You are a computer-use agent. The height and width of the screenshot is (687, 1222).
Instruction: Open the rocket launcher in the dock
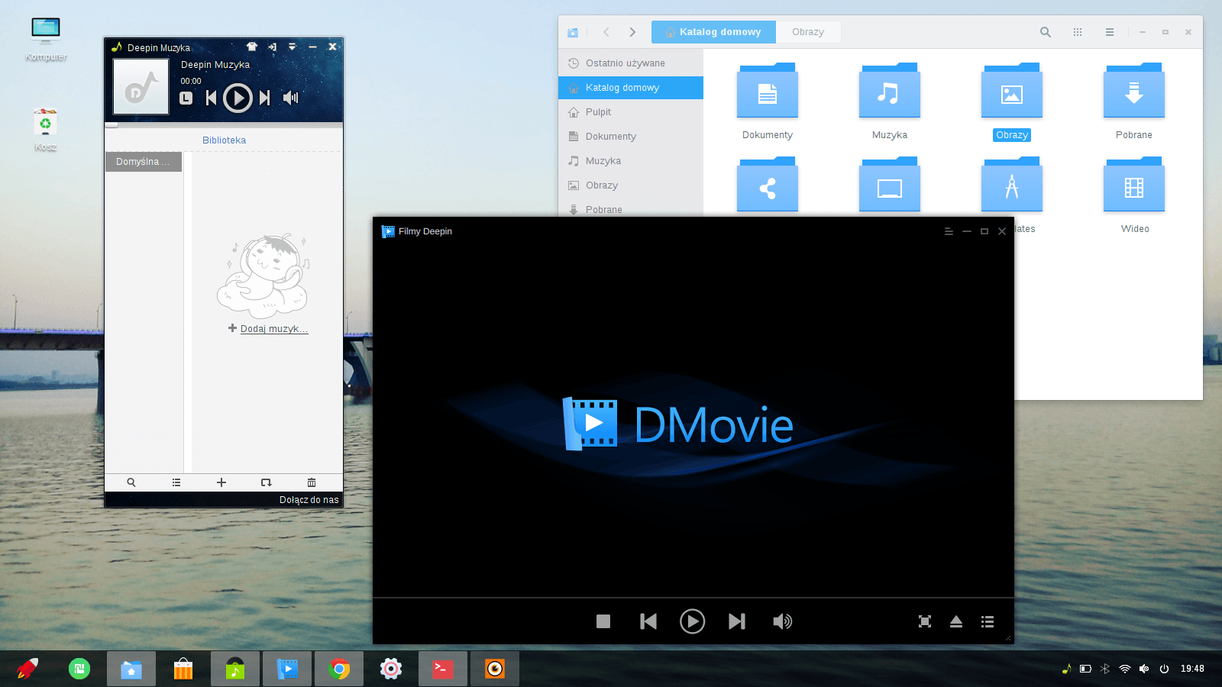(27, 669)
